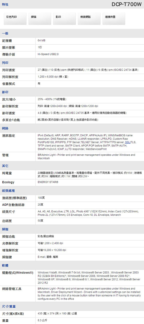Click the DCP-T700W model title
Viewport: 144px width, 324px height.
pos(127,4)
